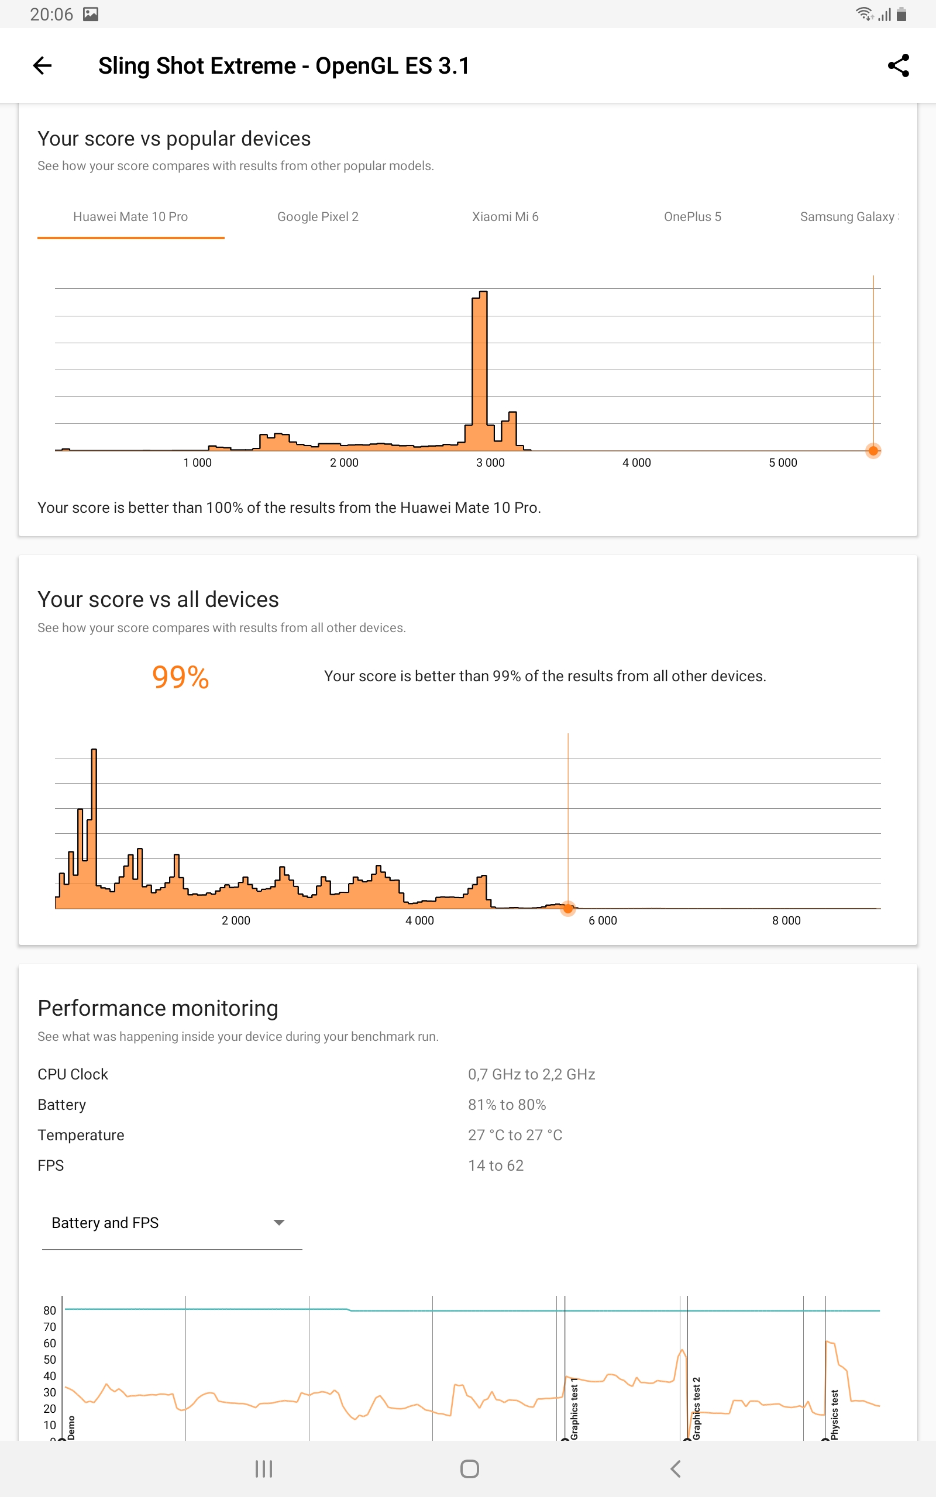
Task: Click the orange score marker on the popular devices chart
Action: click(x=873, y=451)
